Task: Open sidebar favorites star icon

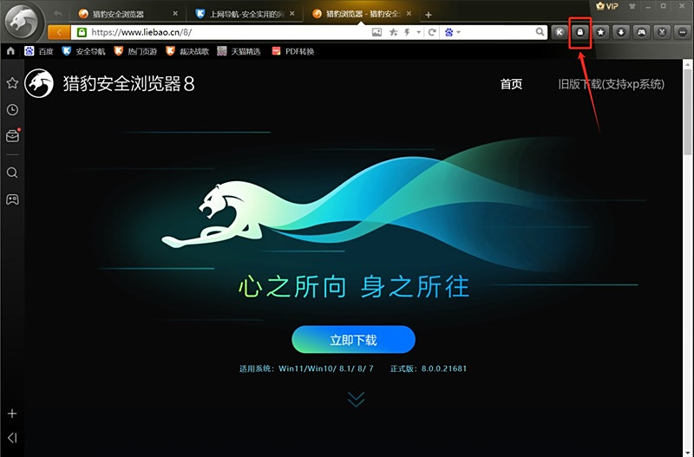Action: pos(12,82)
